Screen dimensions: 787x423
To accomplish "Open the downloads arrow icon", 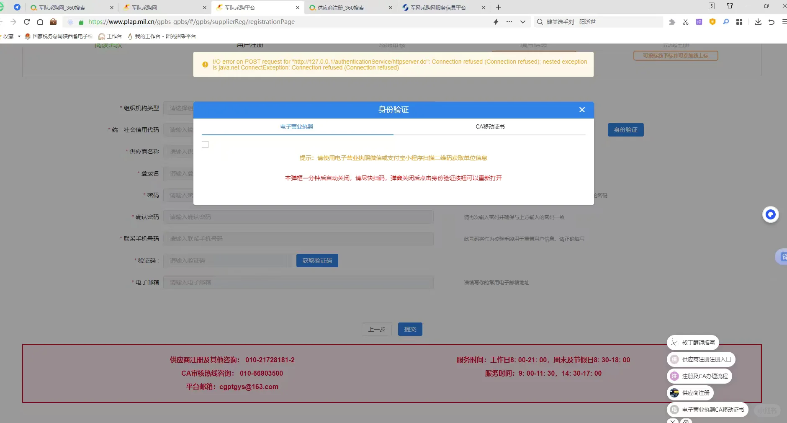I will pyautogui.click(x=758, y=22).
